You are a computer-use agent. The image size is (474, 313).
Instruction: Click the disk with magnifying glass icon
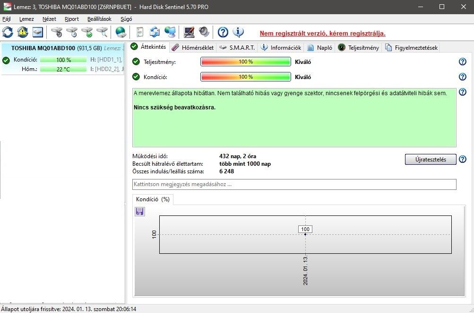[102, 32]
